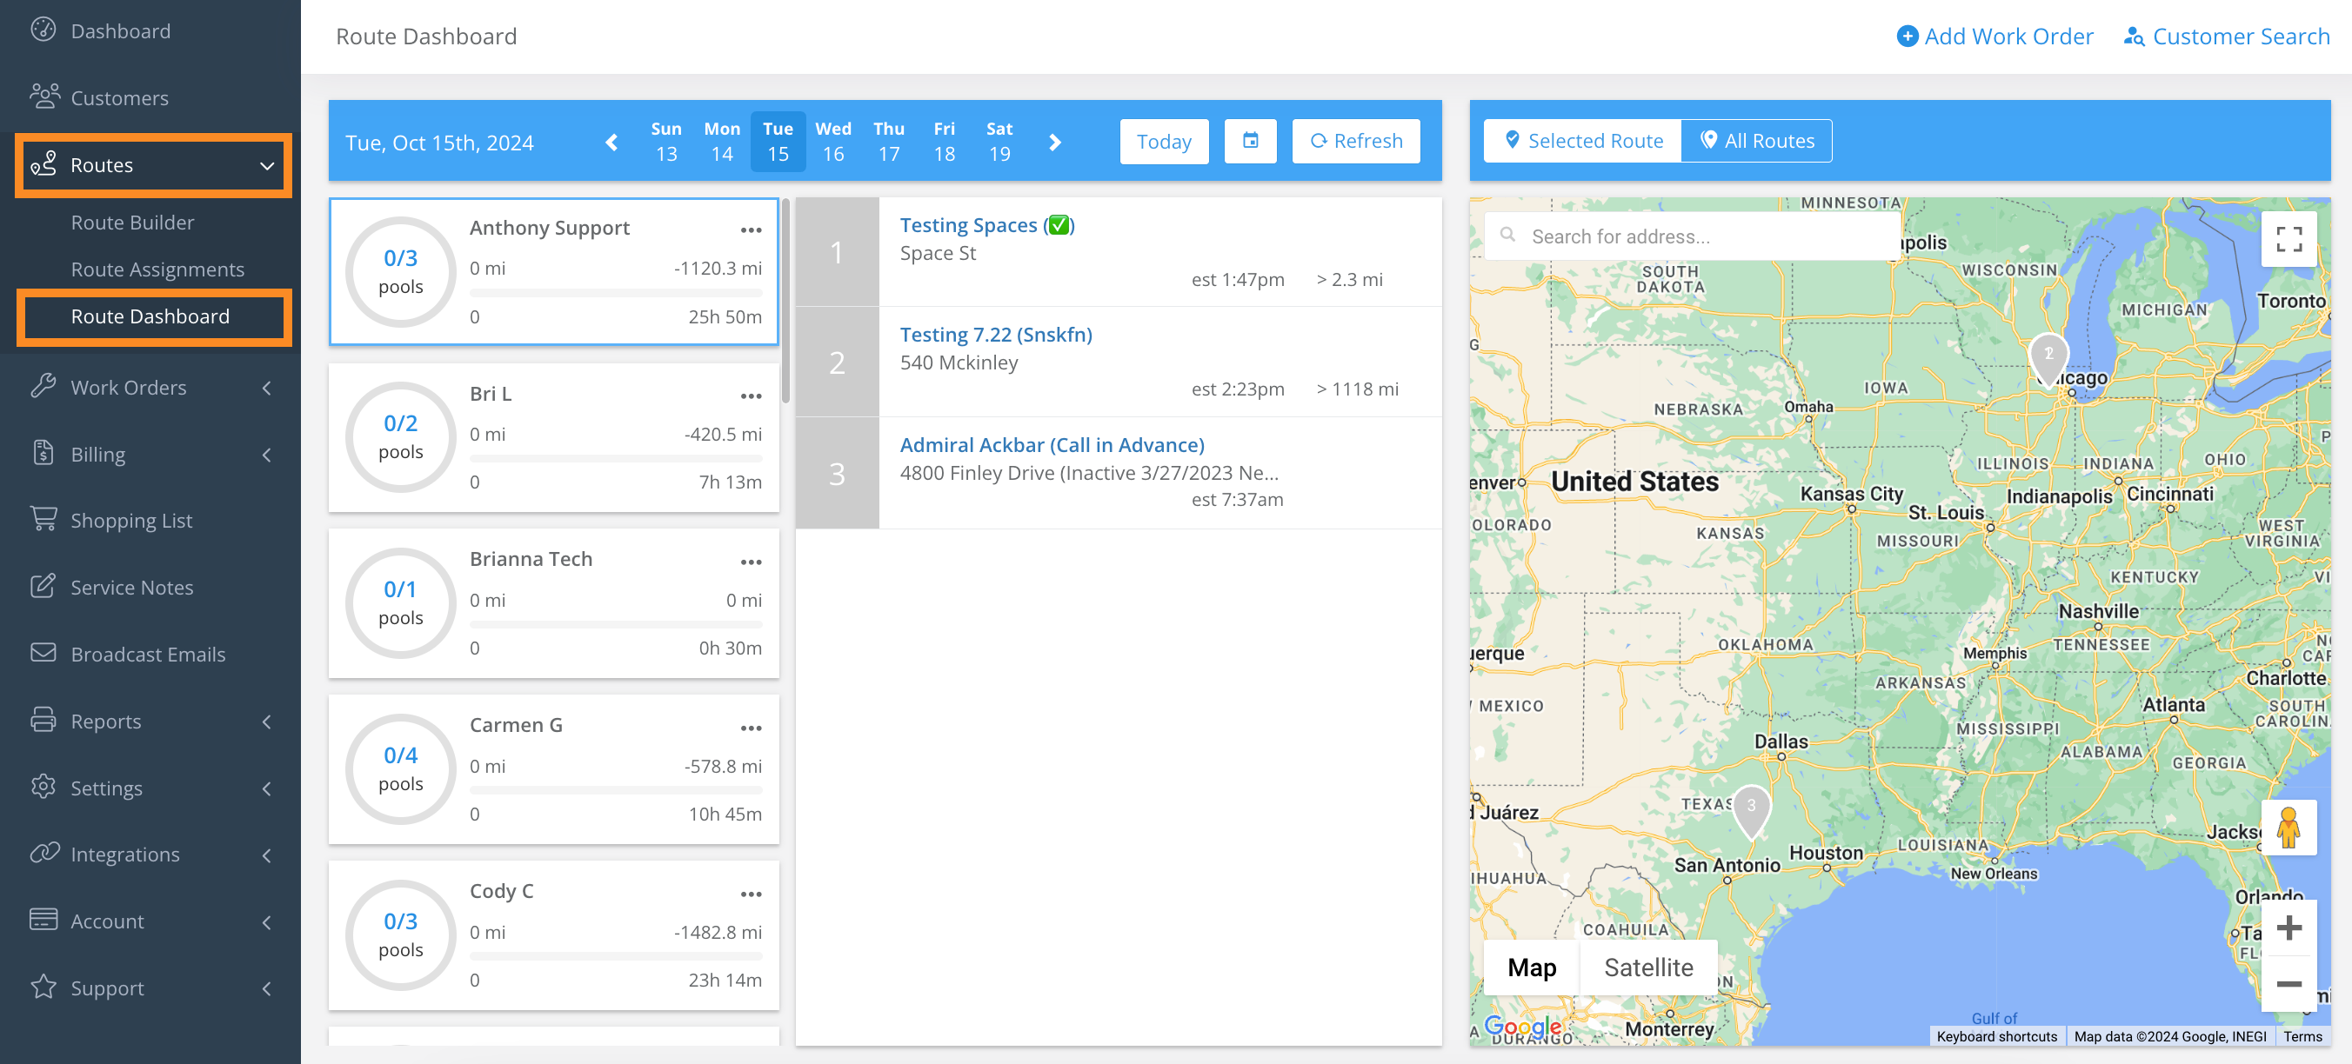Screen dimensions: 2352x1064
Task: Click the Integrations link icon
Action: point(43,852)
